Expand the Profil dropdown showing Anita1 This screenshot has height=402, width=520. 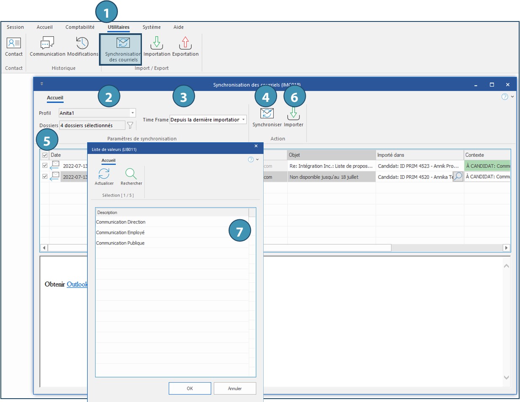pos(133,113)
